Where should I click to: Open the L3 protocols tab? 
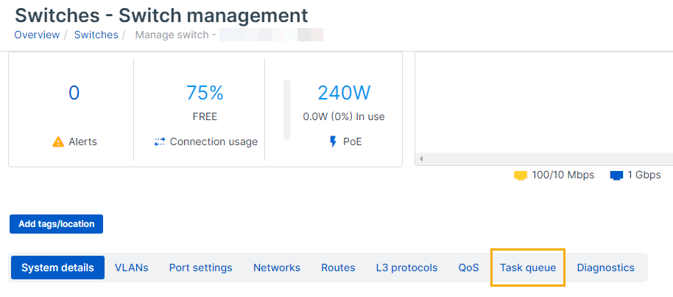pos(406,268)
